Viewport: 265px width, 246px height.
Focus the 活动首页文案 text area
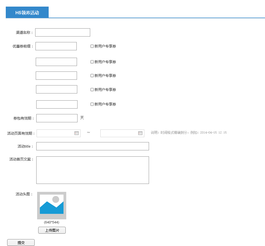click(x=93, y=170)
